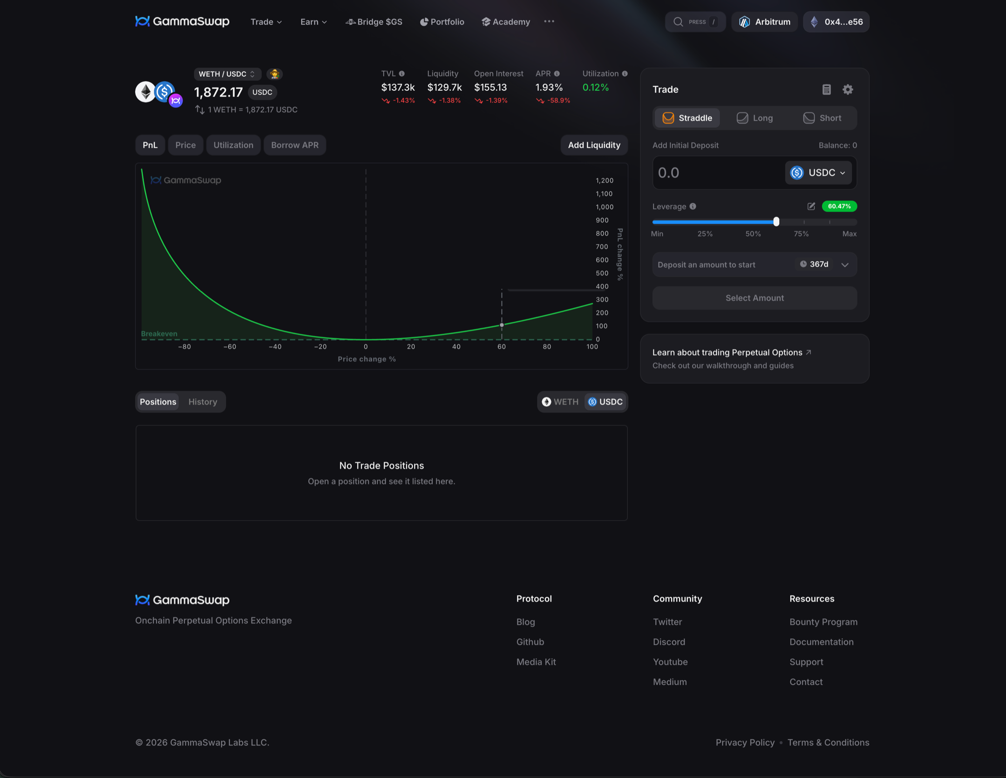Open the Youtube footer link

[x=670, y=662]
